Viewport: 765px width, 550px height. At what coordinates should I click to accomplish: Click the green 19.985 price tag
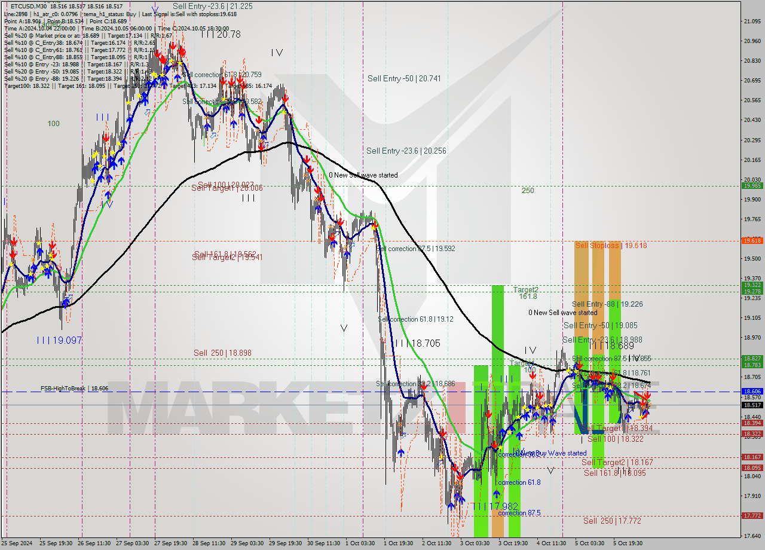point(752,185)
